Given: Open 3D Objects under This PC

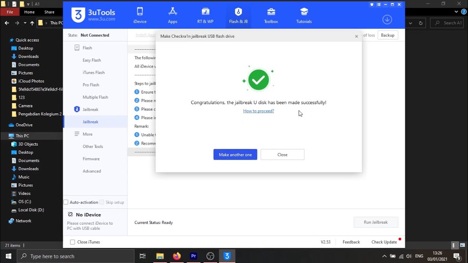Looking at the screenshot, I should tap(28, 144).
